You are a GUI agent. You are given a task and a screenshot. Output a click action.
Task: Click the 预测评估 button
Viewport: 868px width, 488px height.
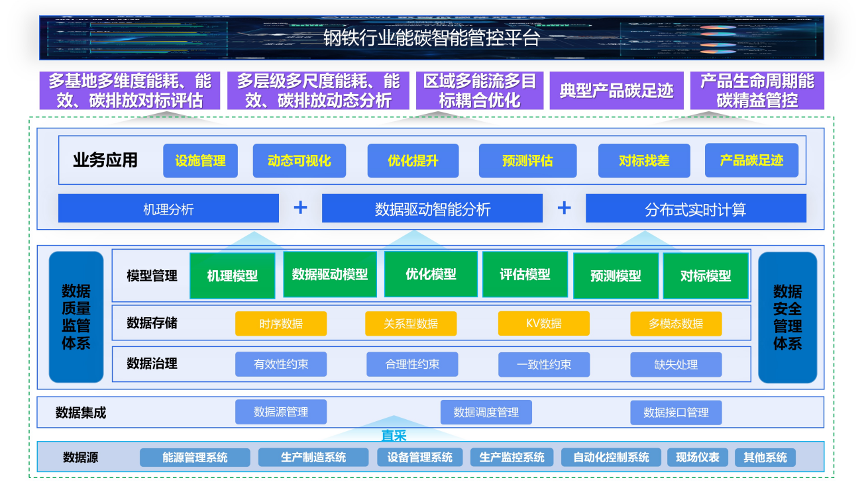pos(527,161)
